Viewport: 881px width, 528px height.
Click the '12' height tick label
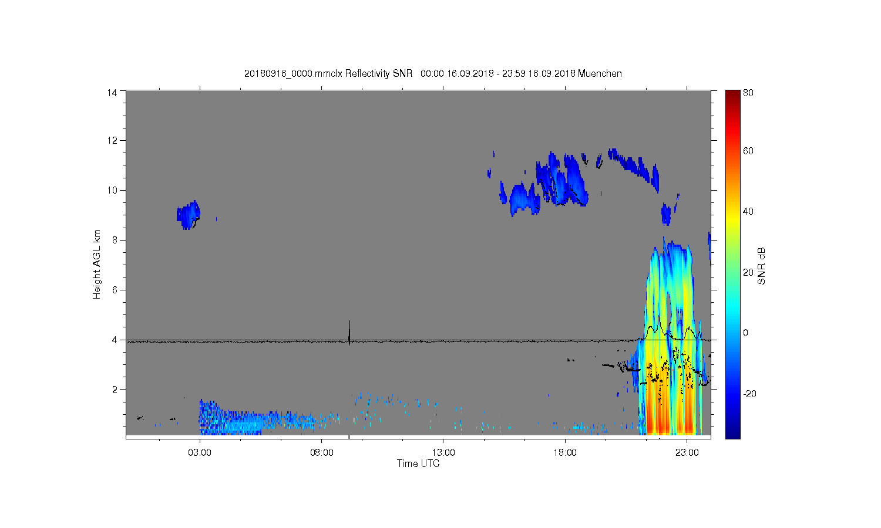coord(112,140)
